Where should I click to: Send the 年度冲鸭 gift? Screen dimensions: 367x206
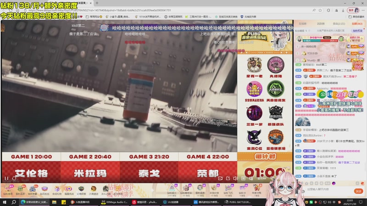[x=256, y=190]
